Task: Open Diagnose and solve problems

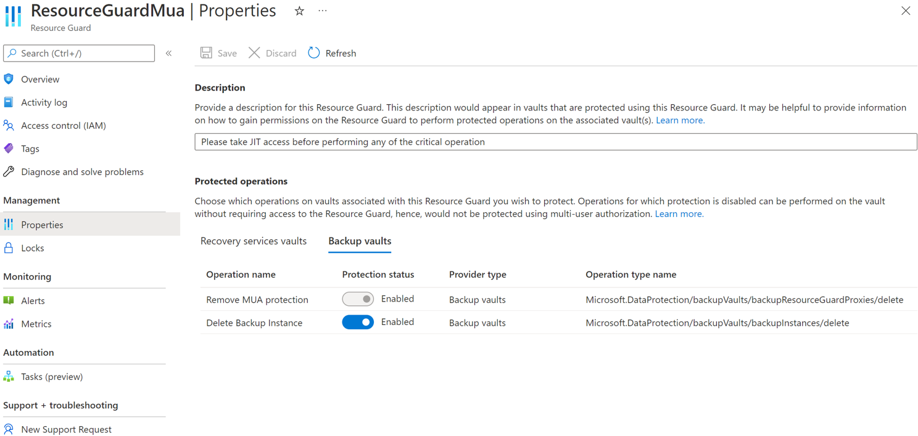Action: tap(82, 171)
